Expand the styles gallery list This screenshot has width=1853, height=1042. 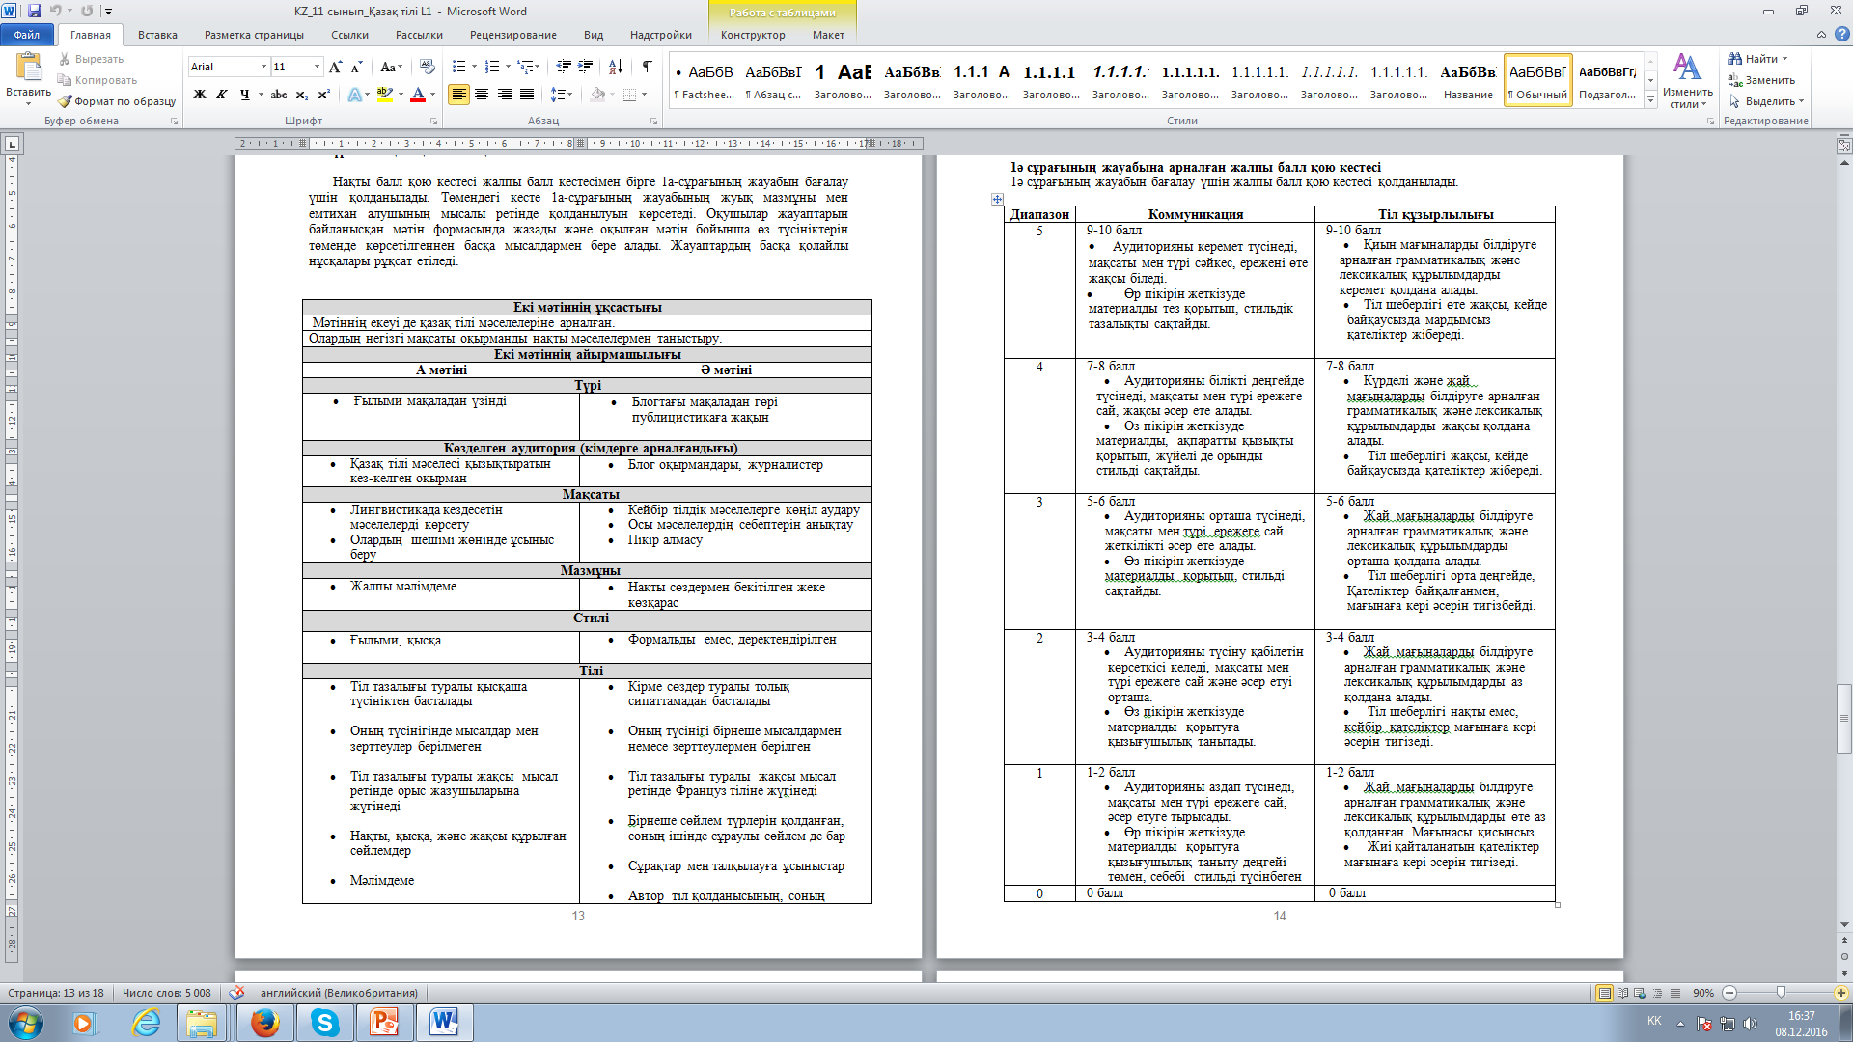[x=1651, y=100]
